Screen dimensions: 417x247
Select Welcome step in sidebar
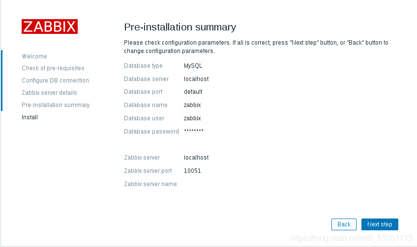click(x=34, y=56)
